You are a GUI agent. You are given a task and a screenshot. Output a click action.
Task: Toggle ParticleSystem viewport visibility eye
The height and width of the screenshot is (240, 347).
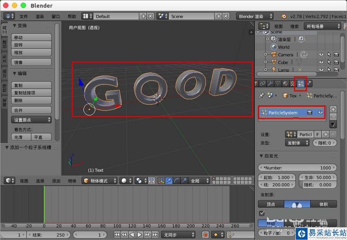(x=321, y=113)
